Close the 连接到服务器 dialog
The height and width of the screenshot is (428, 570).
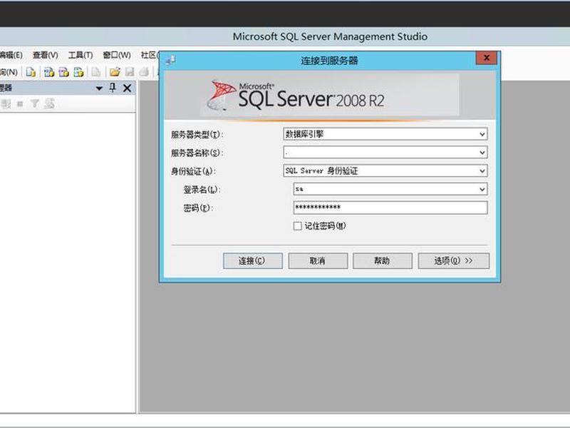tap(487, 58)
